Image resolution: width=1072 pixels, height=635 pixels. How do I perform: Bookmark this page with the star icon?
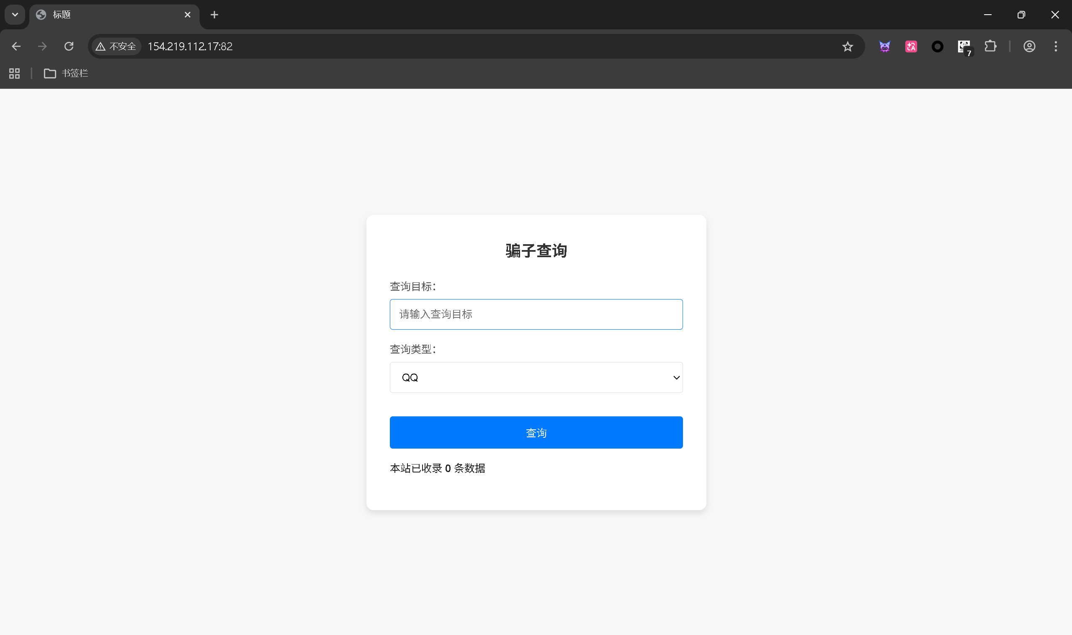click(848, 46)
